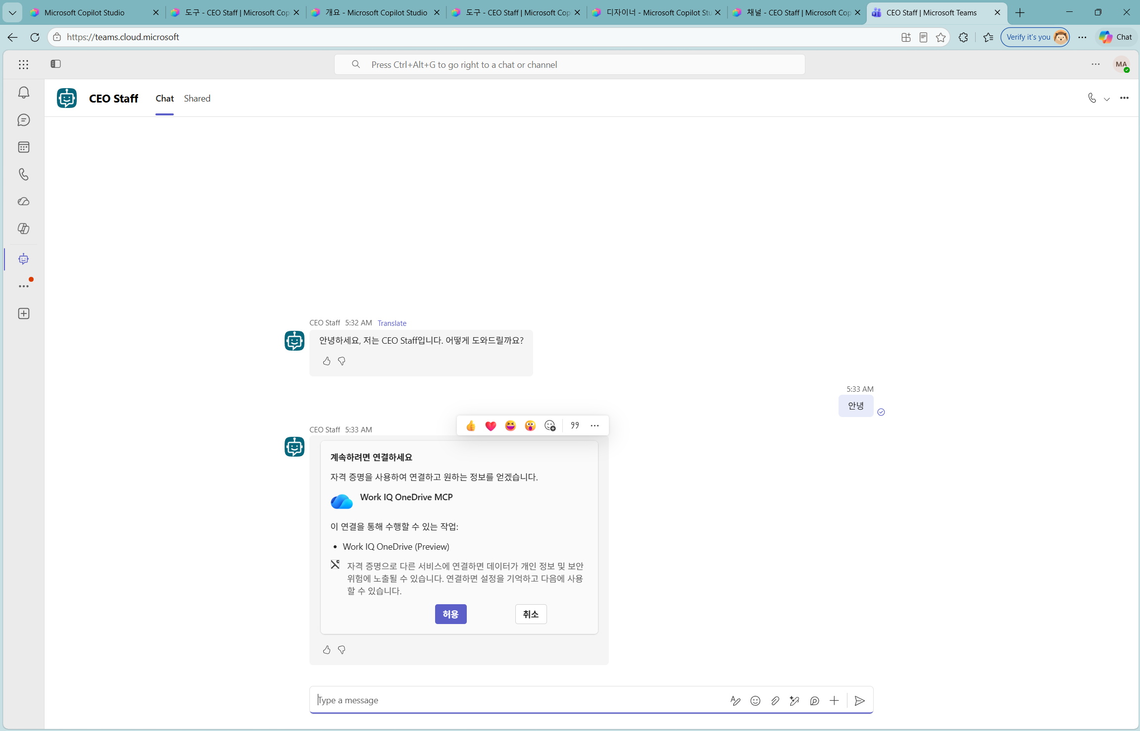This screenshot has width=1140, height=731.
Task: Add this page to favorites star
Action: pyautogui.click(x=941, y=37)
